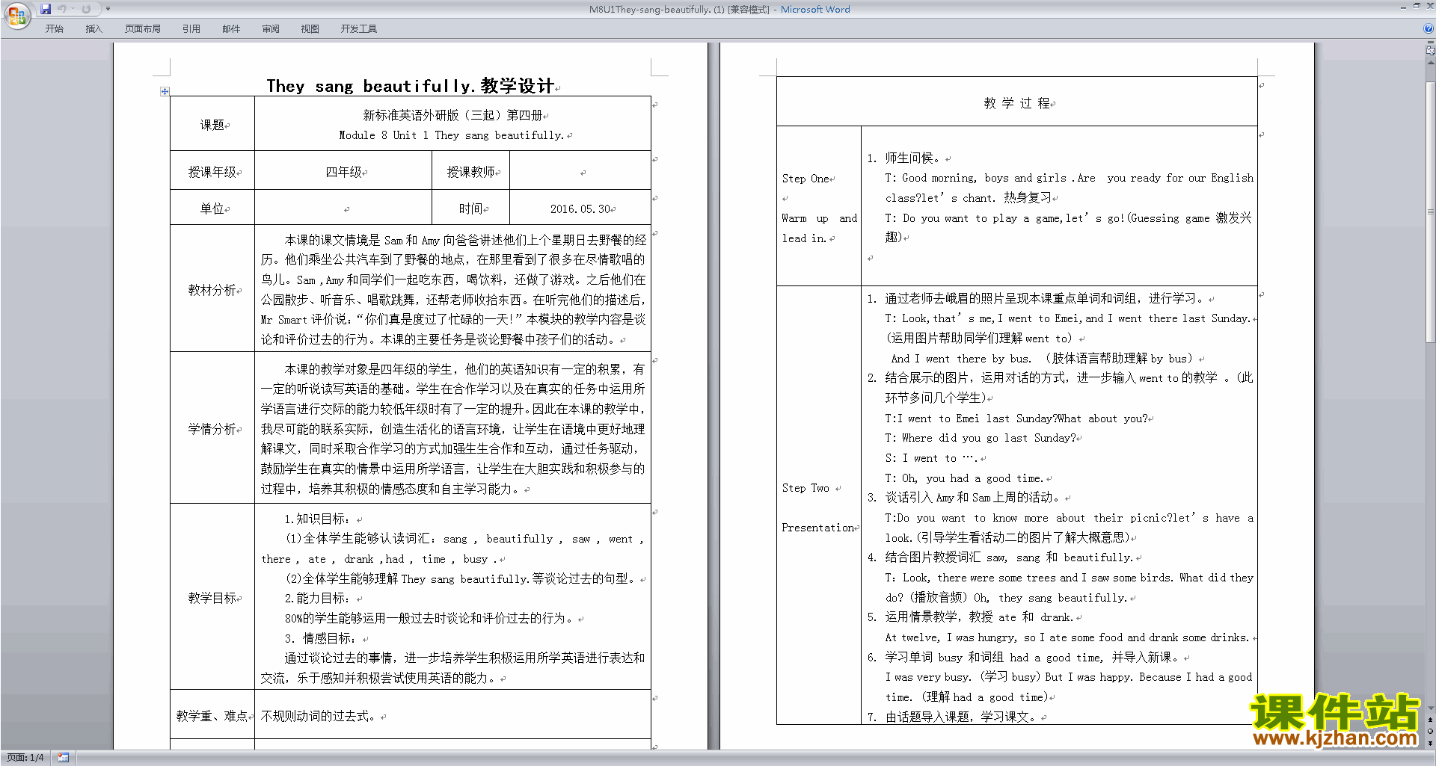Open the 开始 ribbon tab
The width and height of the screenshot is (1436, 766).
click(x=54, y=29)
